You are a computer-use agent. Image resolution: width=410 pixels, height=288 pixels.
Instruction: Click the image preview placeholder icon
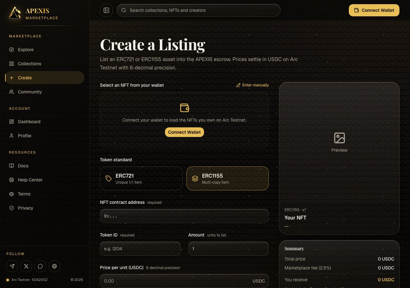point(340,138)
